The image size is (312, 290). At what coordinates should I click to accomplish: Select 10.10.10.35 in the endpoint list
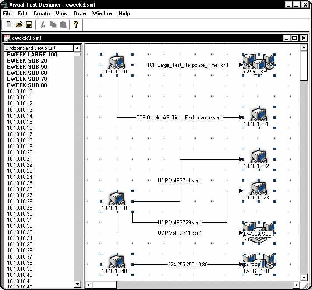pyautogui.click(x=20, y=245)
